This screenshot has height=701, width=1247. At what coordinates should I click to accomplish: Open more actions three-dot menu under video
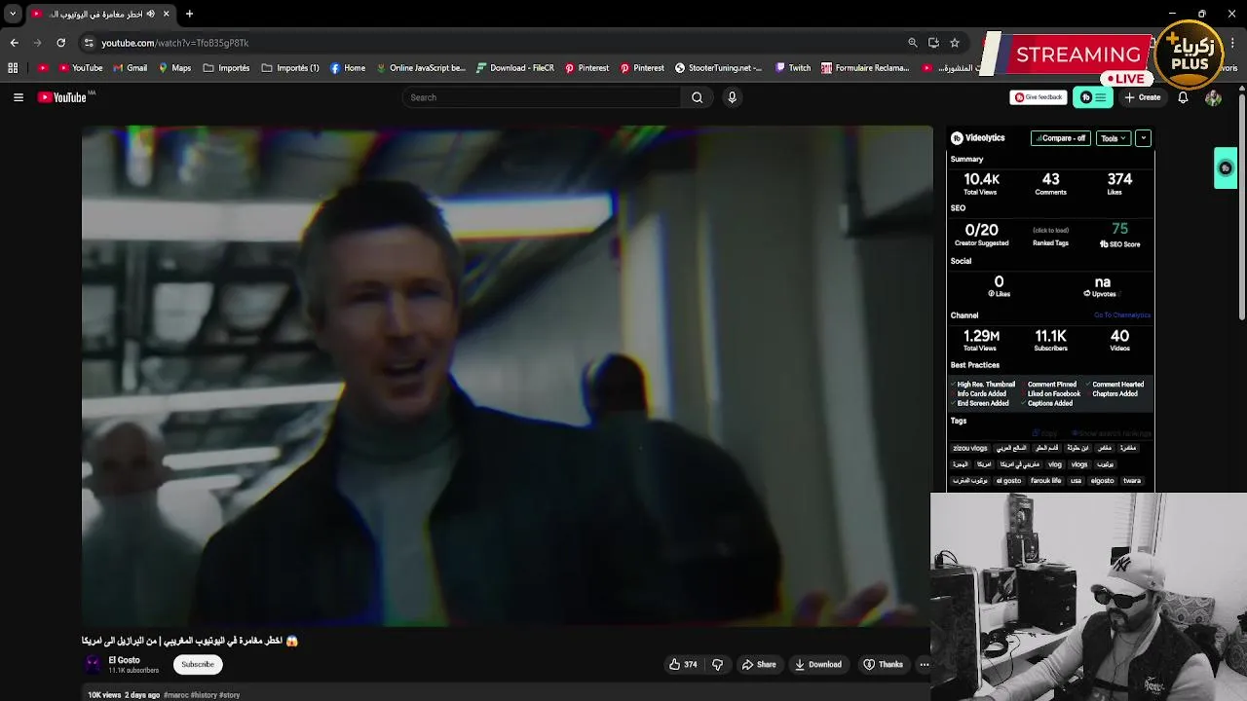(925, 664)
